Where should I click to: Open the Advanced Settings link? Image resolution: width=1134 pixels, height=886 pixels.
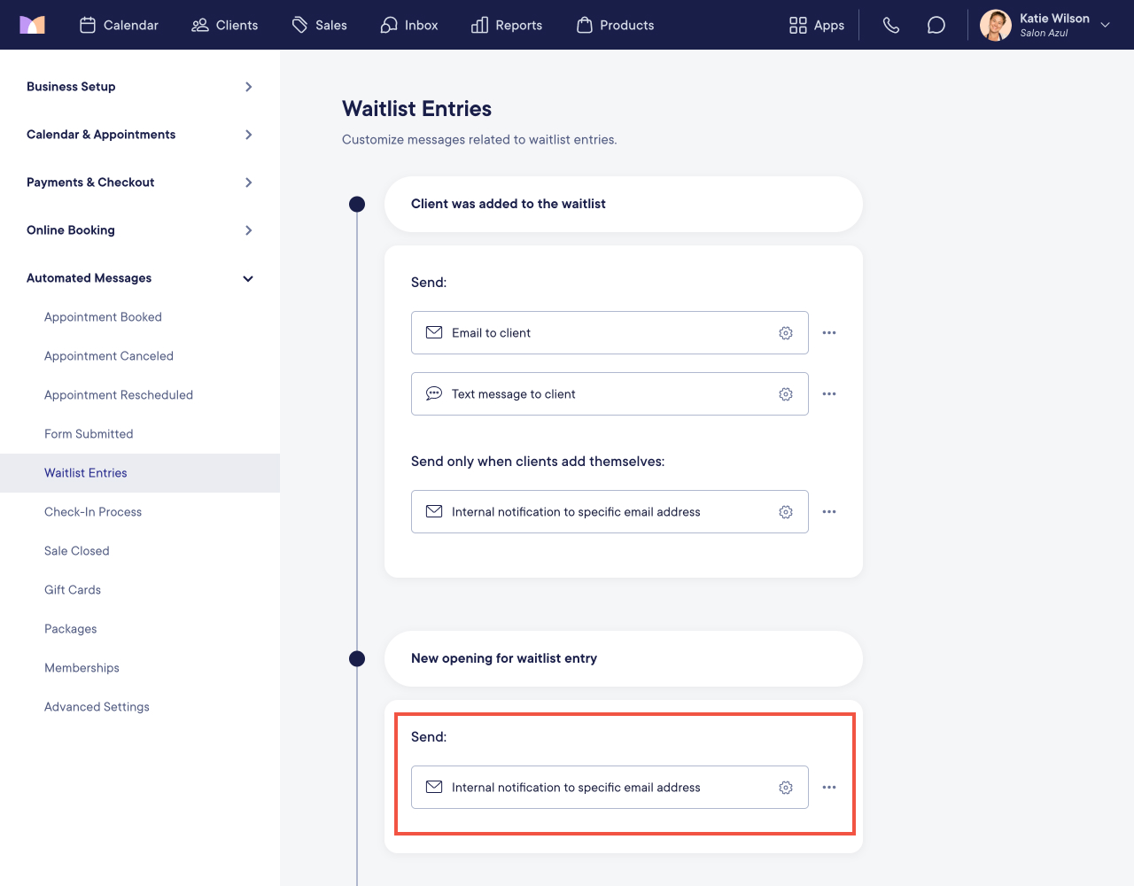[97, 707]
